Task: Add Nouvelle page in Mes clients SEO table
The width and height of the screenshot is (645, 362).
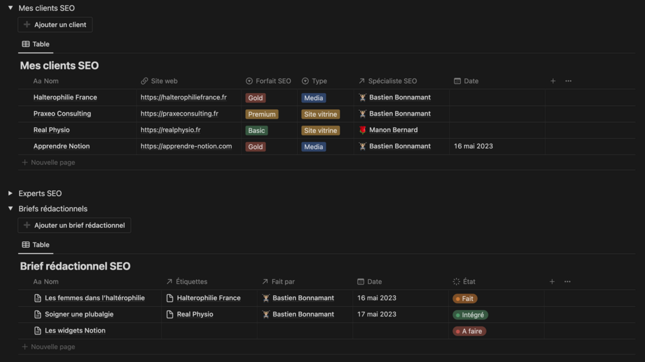Action: point(49,162)
